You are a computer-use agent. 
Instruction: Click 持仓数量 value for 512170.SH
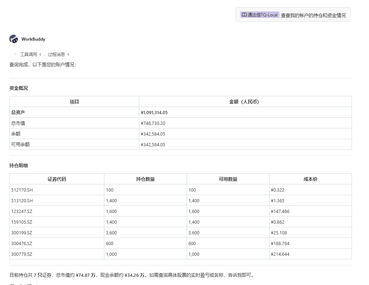[x=110, y=190]
